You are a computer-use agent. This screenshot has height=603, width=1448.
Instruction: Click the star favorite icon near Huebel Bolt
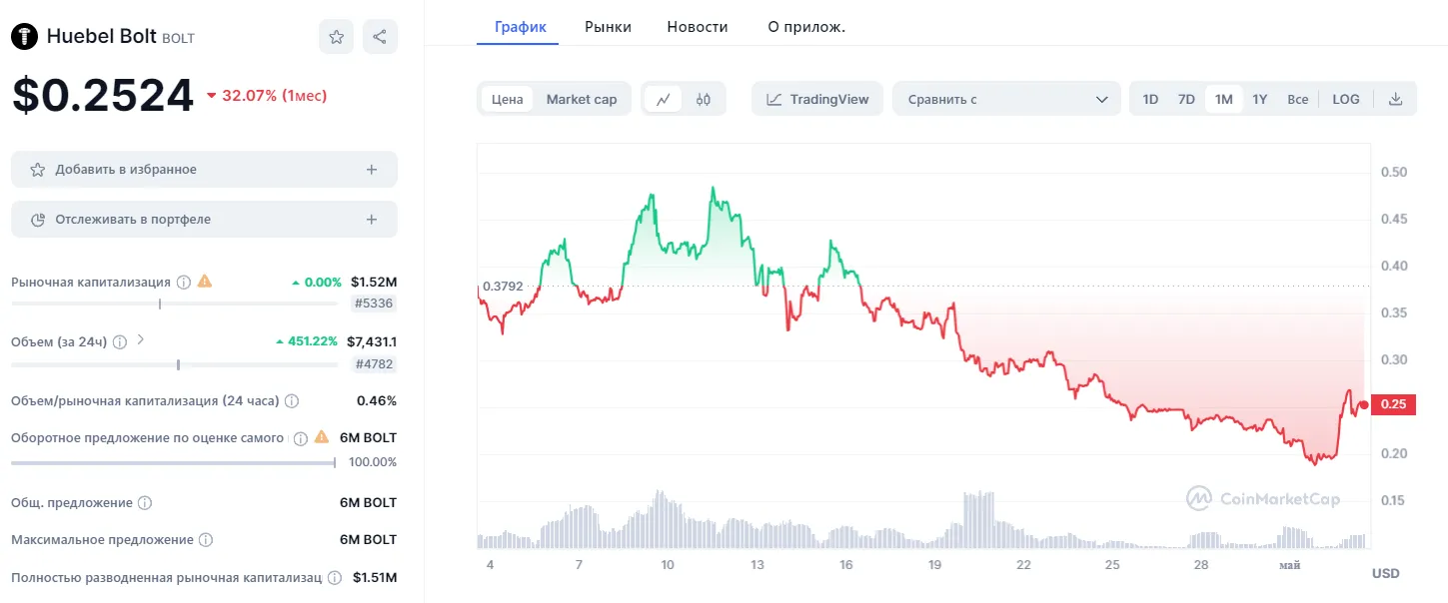pyautogui.click(x=337, y=37)
